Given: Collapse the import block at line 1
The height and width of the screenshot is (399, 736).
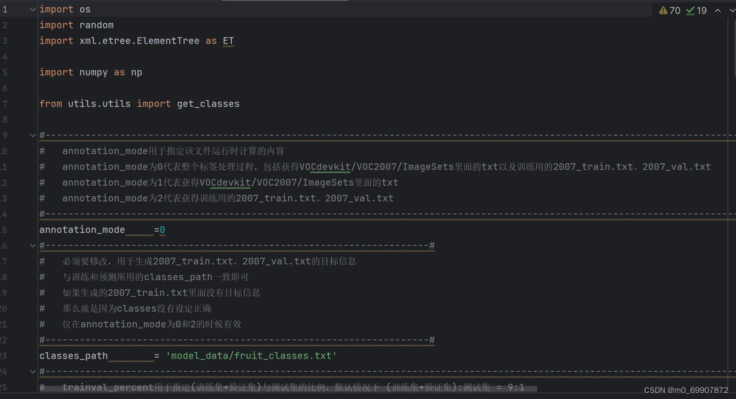Looking at the screenshot, I should point(32,9).
